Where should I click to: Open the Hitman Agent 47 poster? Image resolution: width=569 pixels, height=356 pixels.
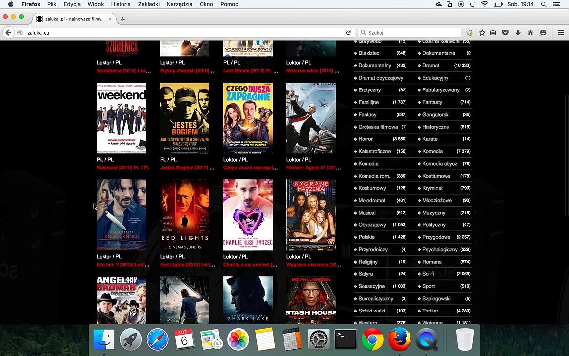(x=311, y=118)
